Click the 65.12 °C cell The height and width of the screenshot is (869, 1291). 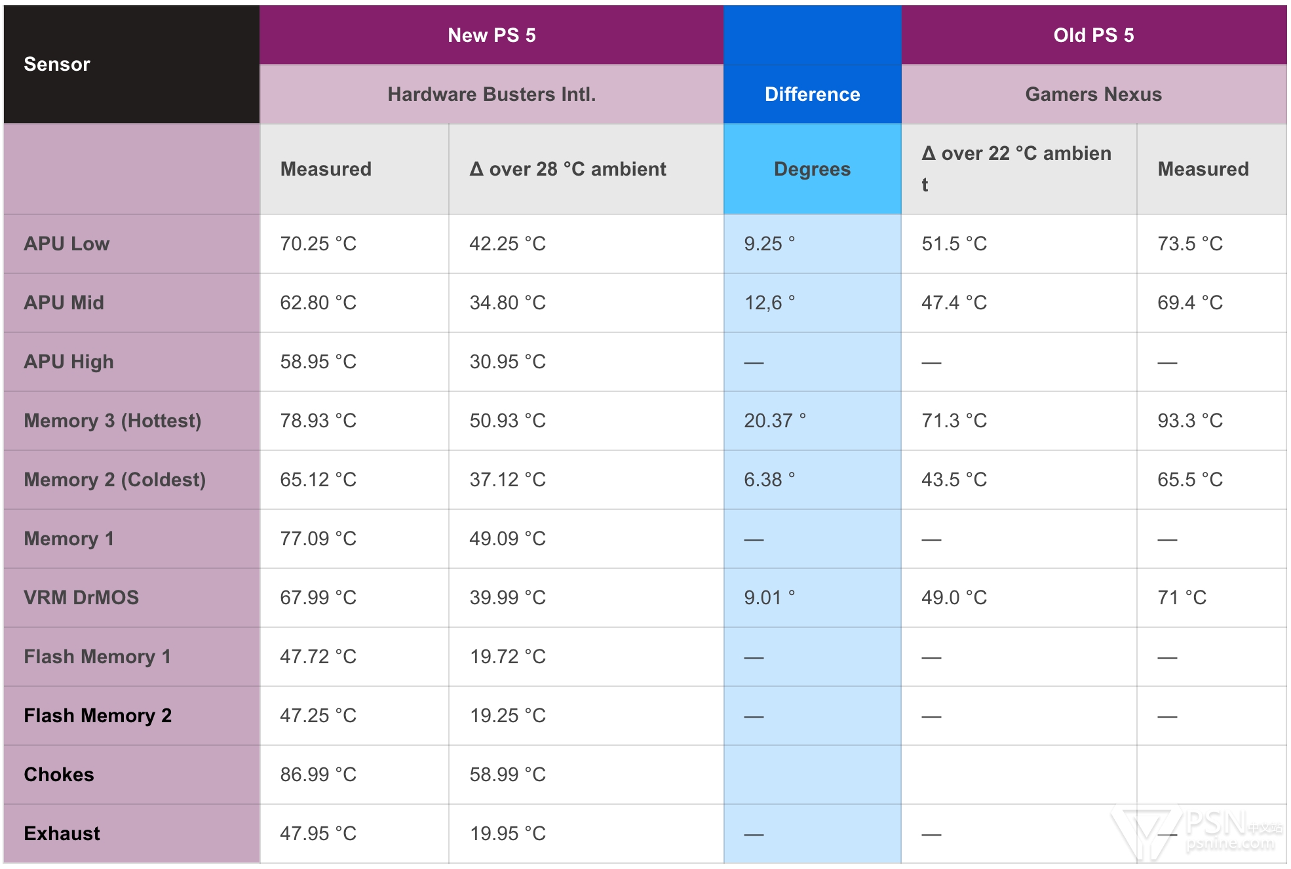click(355, 480)
